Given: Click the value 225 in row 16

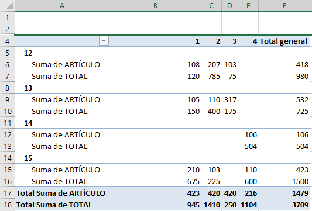Looking at the screenshot, I should tap(214, 182).
